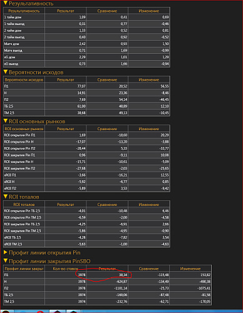Click the value -16,21 in xROI П1 row
Screen dimensions: 243x313
tap(122, 175)
